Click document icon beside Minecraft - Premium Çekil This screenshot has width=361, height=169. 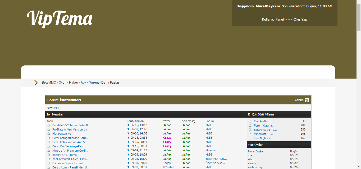click(x=49, y=151)
